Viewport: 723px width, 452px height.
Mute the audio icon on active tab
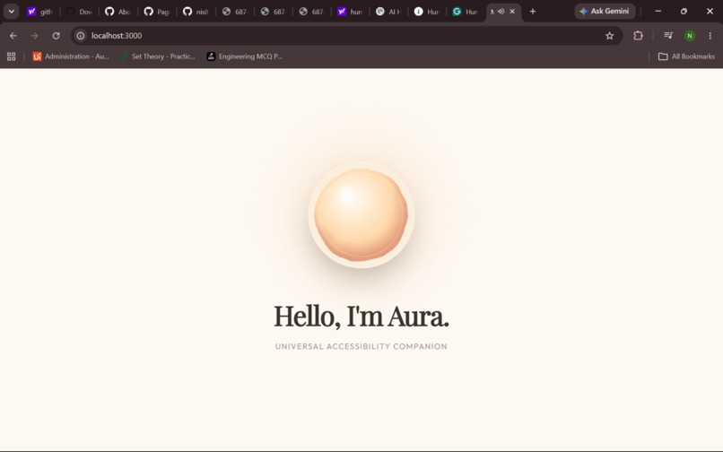501,12
